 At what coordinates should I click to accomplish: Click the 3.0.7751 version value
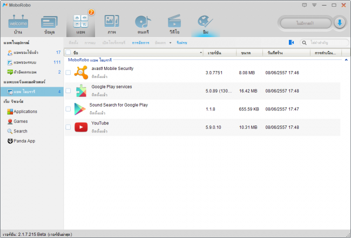(214, 73)
